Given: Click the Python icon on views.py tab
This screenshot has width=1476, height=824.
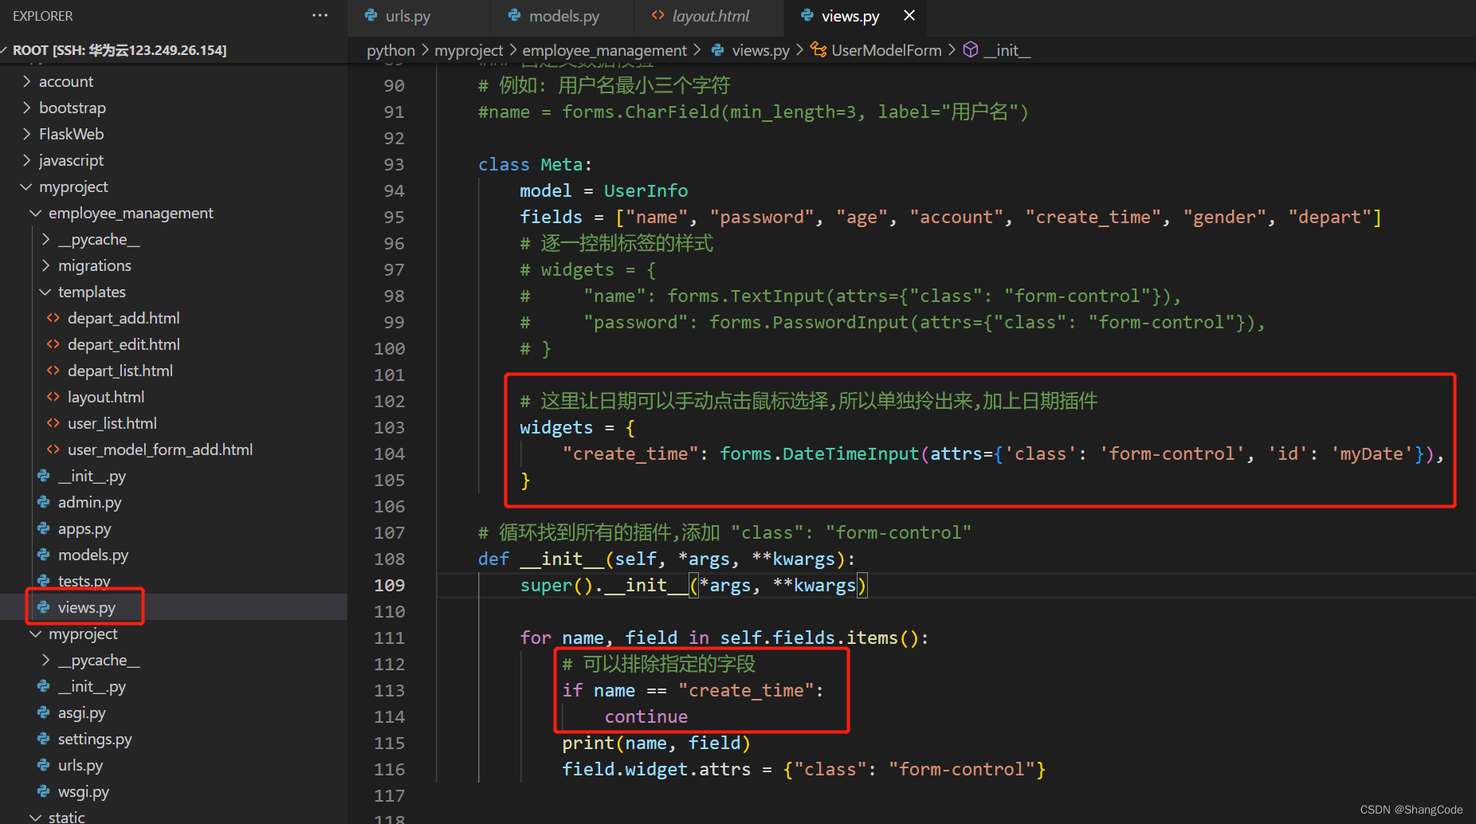Looking at the screenshot, I should 807,15.
